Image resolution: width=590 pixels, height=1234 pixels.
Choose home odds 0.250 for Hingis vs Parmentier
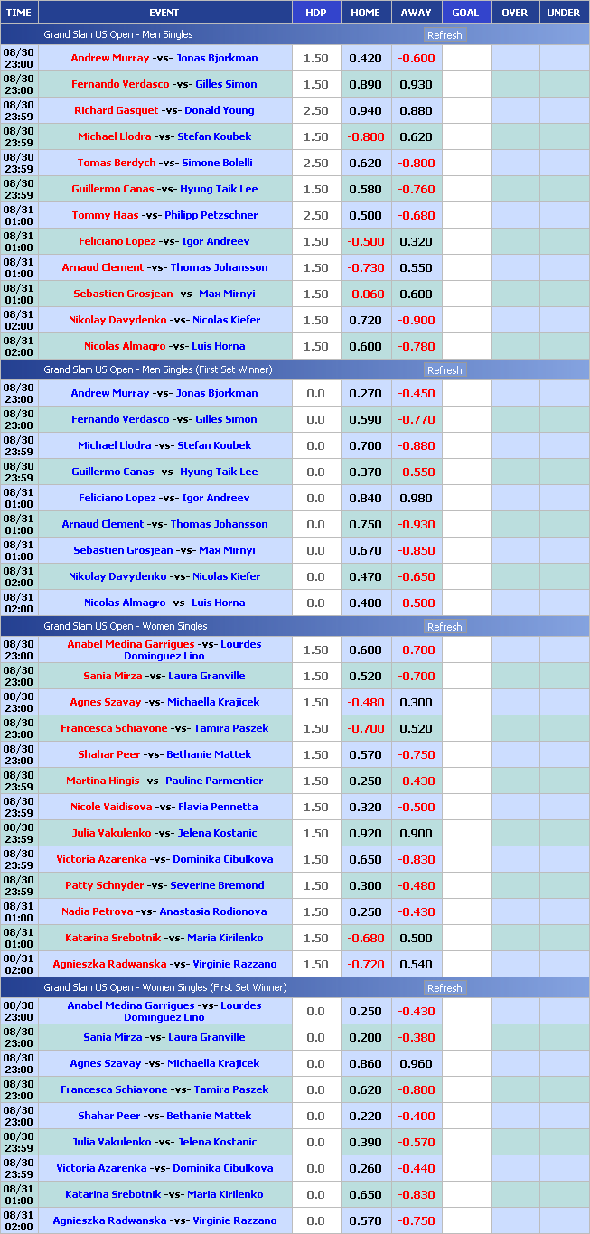tap(365, 781)
